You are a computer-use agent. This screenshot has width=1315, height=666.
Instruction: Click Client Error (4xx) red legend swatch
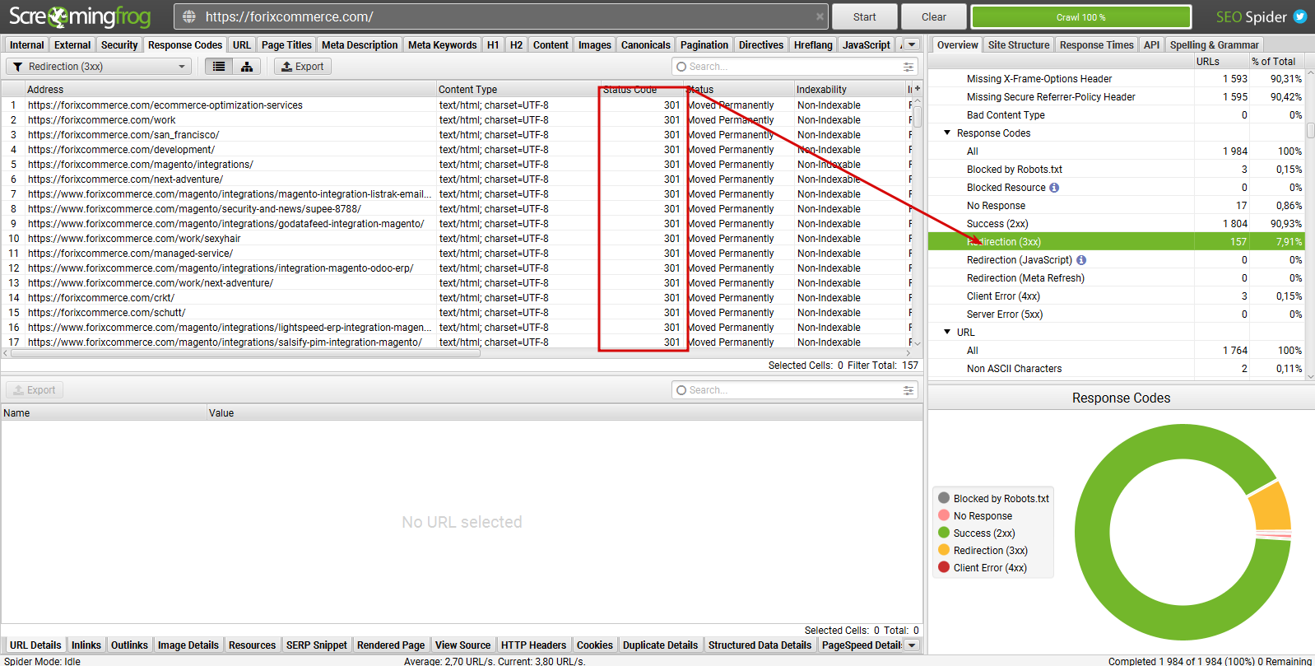944,567
